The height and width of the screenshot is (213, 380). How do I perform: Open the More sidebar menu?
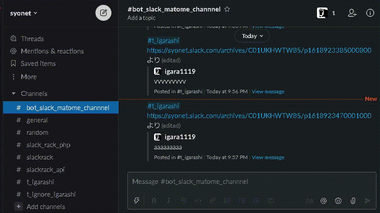(x=28, y=77)
